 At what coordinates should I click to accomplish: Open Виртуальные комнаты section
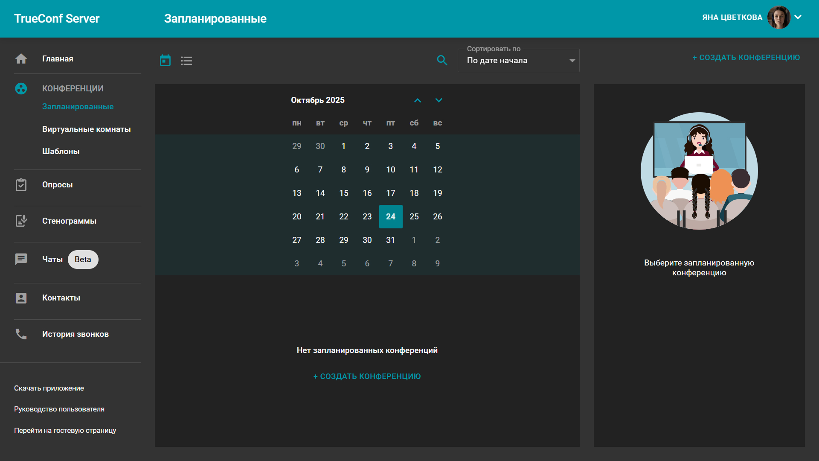(x=86, y=129)
